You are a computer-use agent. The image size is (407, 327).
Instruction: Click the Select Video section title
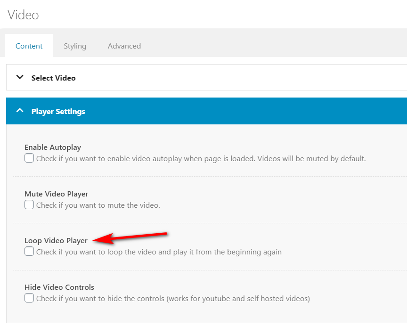[54, 78]
